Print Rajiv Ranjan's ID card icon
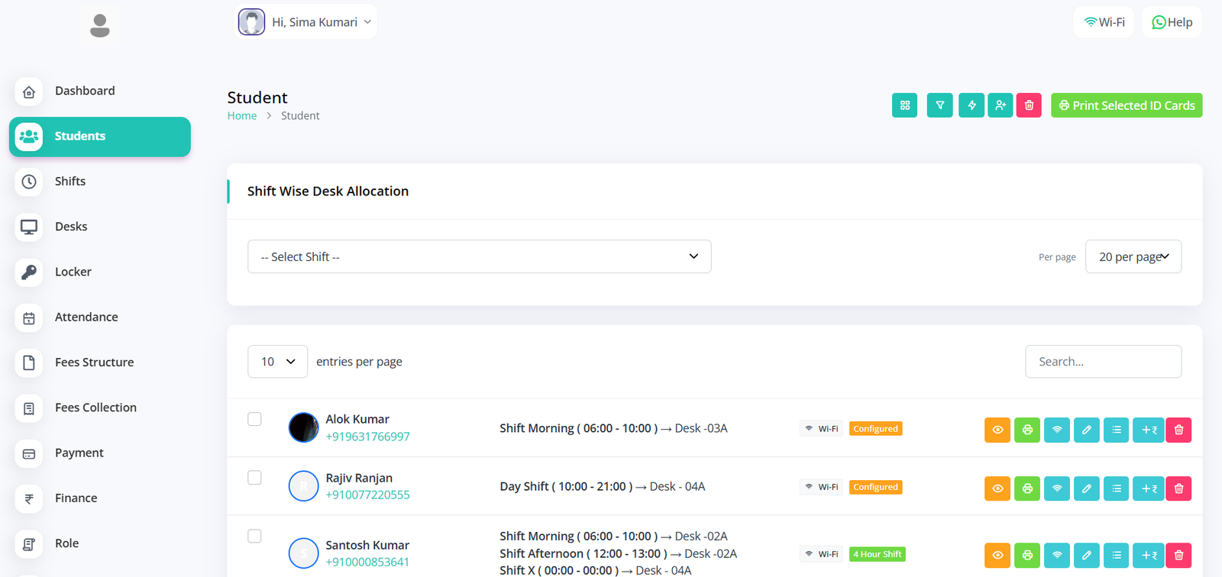 [x=1027, y=488]
